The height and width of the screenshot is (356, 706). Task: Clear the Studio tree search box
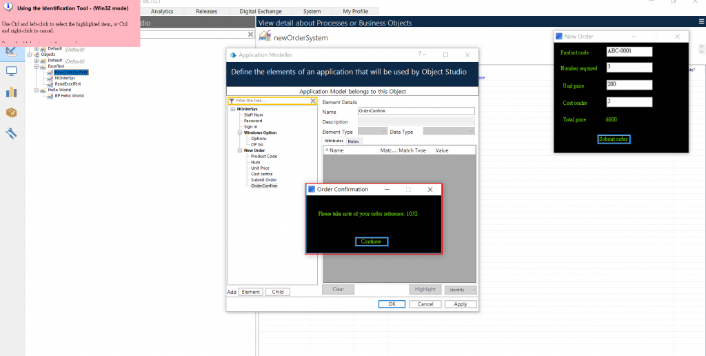pos(251,34)
